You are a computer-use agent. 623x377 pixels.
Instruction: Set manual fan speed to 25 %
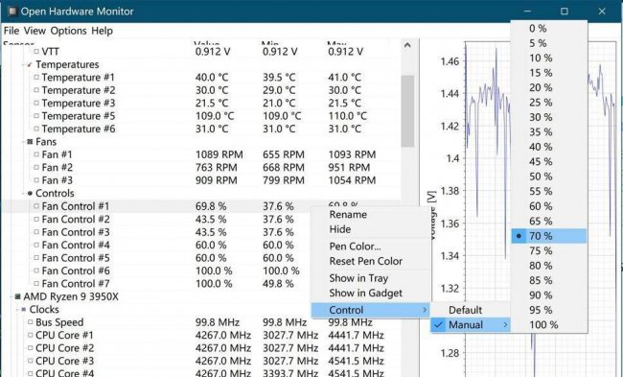point(549,103)
